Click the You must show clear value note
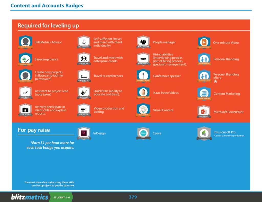 tap(49, 184)
